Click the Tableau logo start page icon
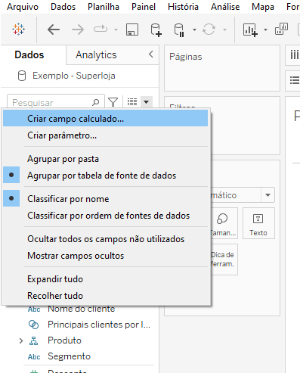The height and width of the screenshot is (373, 300). tap(18, 30)
